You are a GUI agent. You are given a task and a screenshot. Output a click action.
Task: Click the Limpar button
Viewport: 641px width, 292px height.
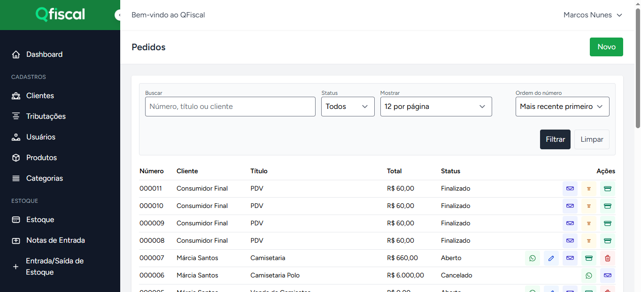pos(592,139)
